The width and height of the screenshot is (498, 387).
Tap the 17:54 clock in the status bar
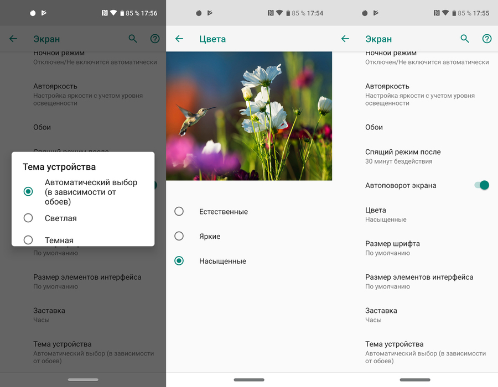pos(315,13)
